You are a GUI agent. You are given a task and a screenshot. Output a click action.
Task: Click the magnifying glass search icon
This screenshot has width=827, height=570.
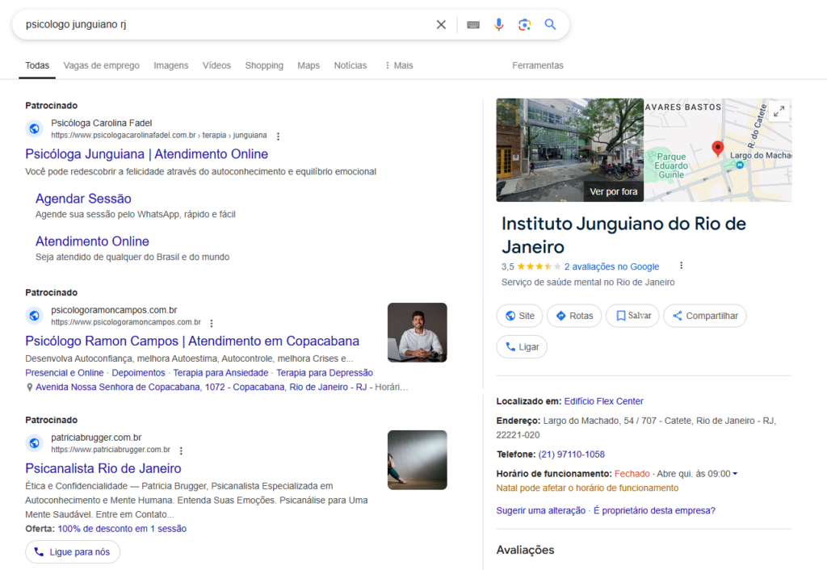[x=550, y=24]
